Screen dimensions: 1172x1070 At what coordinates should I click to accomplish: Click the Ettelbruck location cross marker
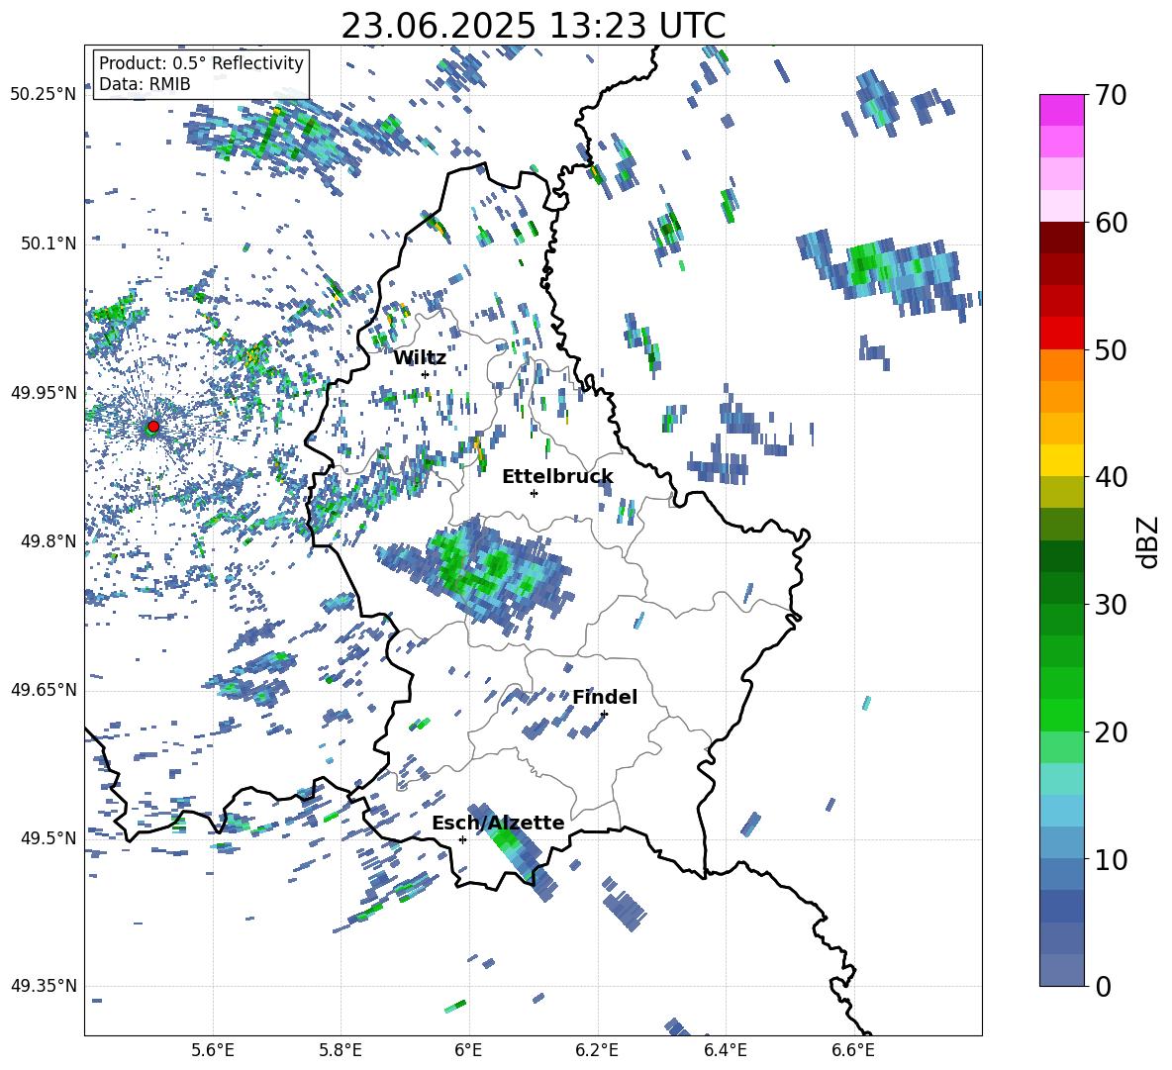click(x=534, y=493)
